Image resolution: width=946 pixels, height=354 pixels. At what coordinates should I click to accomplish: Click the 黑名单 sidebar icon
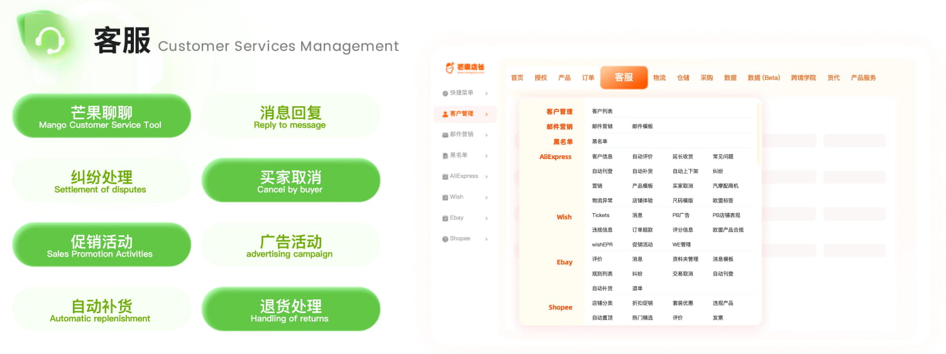pyautogui.click(x=445, y=155)
